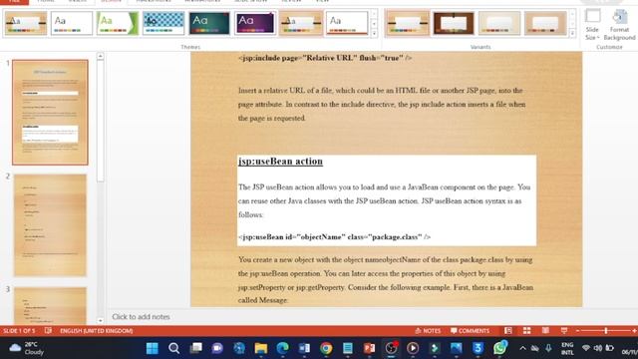638x359 pixels.
Task: Open Microsoft Edge from taskbar
Action: coord(282,348)
